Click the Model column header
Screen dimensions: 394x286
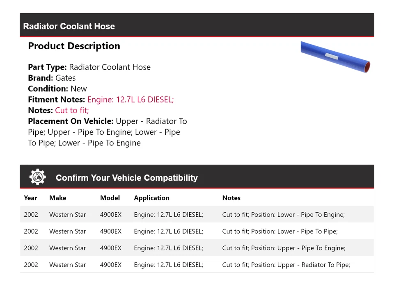point(110,197)
